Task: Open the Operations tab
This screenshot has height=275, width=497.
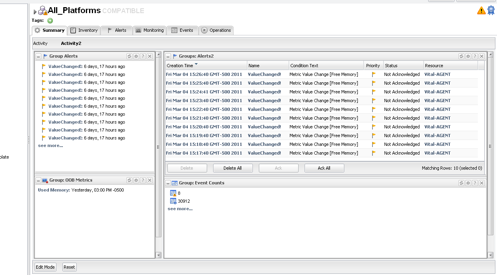Action: pos(216,30)
